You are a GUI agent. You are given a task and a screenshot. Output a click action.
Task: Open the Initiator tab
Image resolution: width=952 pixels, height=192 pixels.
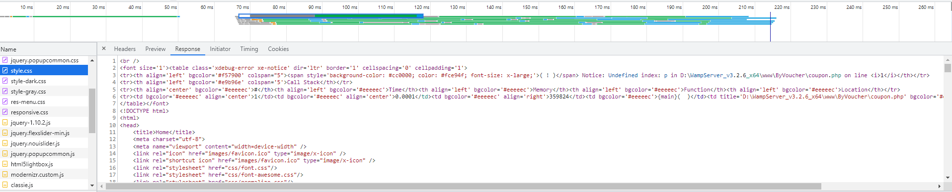220,49
